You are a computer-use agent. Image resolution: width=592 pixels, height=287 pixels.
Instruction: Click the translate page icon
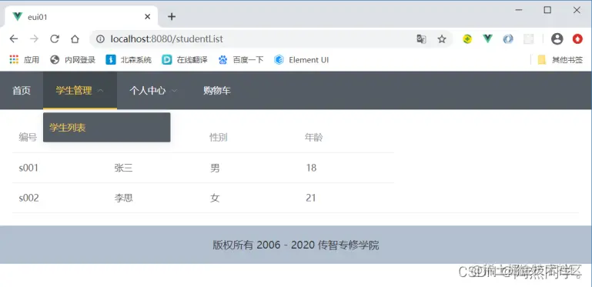pos(421,38)
